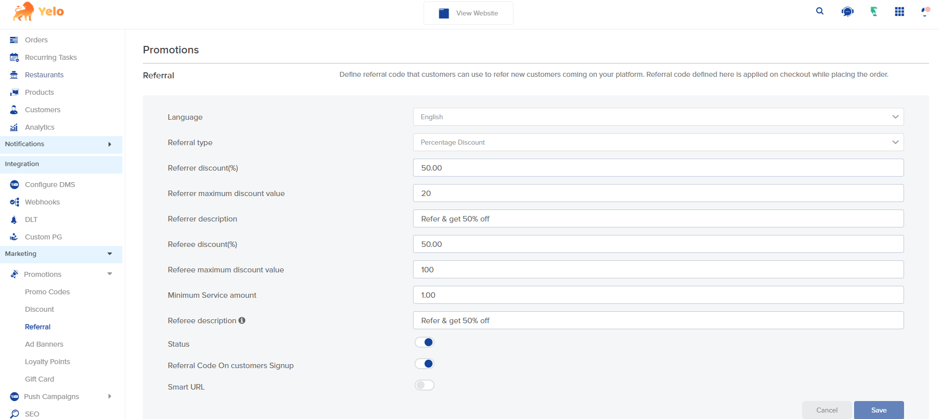Click the info icon beside Referee description
This screenshot has height=419, width=939.
[x=242, y=320]
